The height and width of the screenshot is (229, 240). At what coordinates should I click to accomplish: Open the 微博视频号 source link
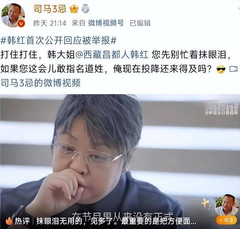[x=106, y=23]
